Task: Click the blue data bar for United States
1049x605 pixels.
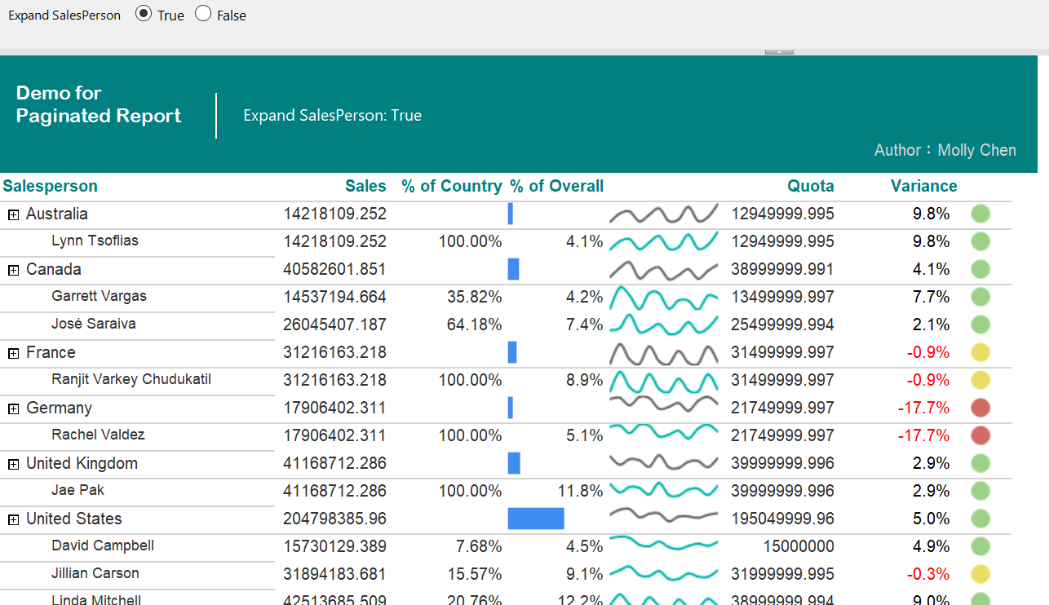Action: 536,519
